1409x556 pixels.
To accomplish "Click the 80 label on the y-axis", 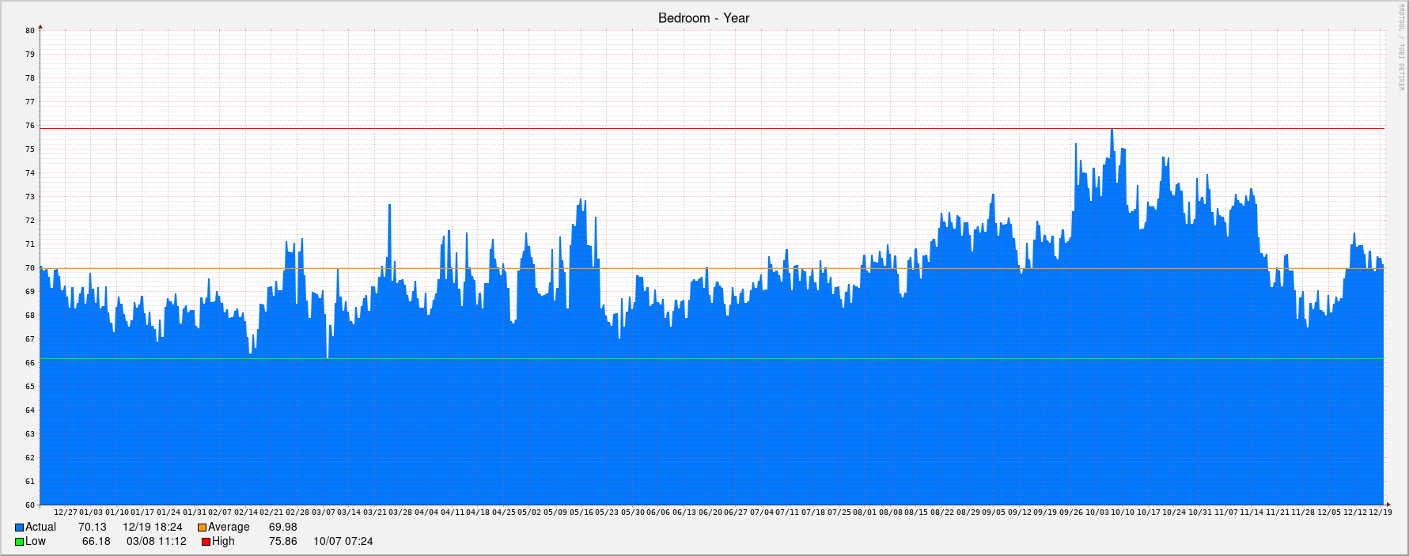I will [30, 31].
